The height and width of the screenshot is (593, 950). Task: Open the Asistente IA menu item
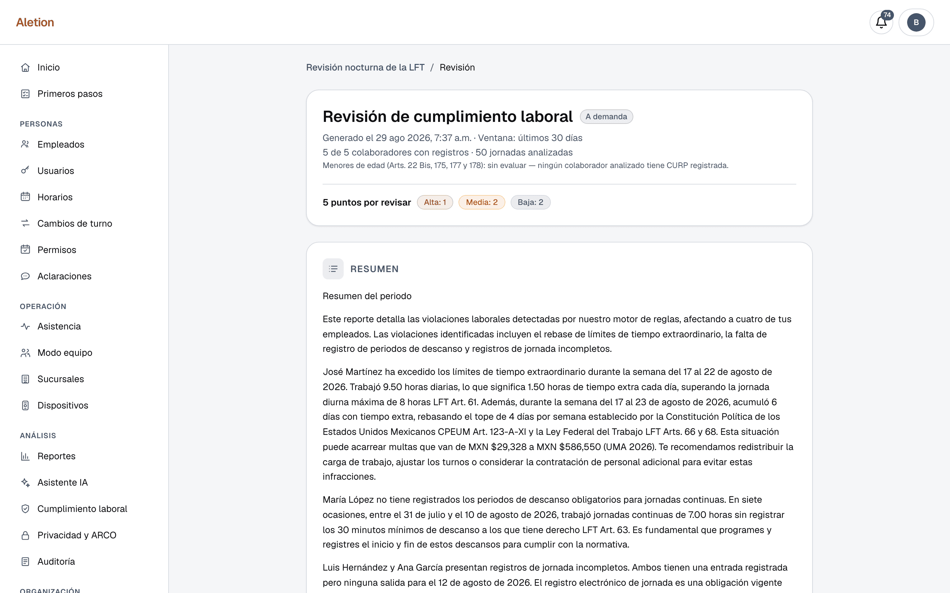point(84,482)
